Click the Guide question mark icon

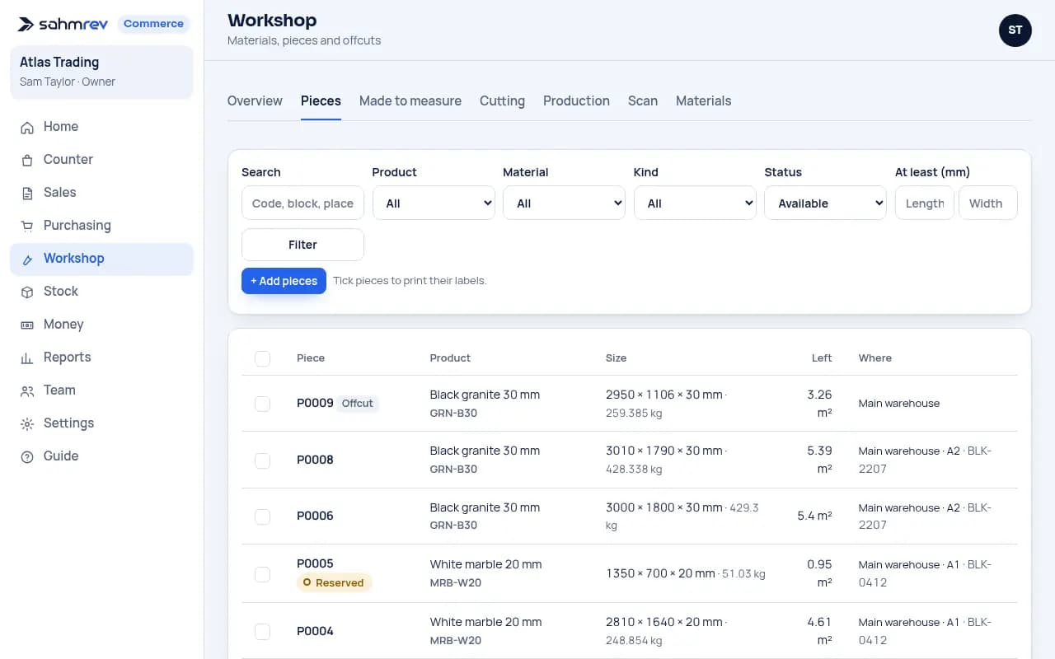click(27, 456)
